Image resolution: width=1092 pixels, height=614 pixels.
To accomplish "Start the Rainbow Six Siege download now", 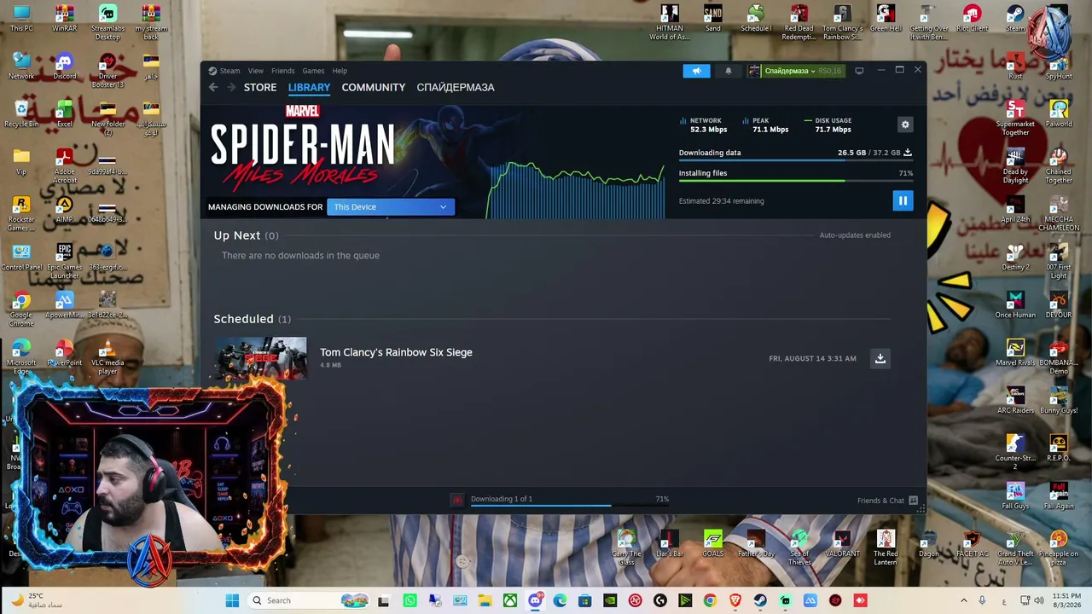I will pos(880,358).
